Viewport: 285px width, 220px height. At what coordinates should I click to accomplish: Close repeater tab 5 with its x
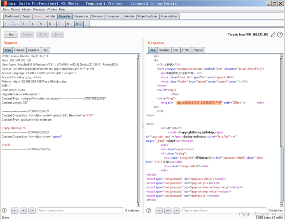pyautogui.click(x=44, y=24)
